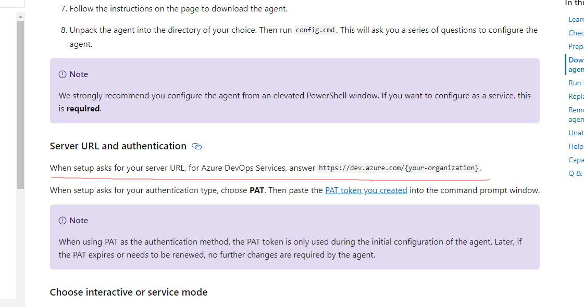Click the "Choose interactive or service mode" heading
584x307 pixels.
pos(129,292)
